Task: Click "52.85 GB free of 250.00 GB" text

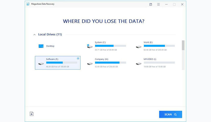Action: 106,67
